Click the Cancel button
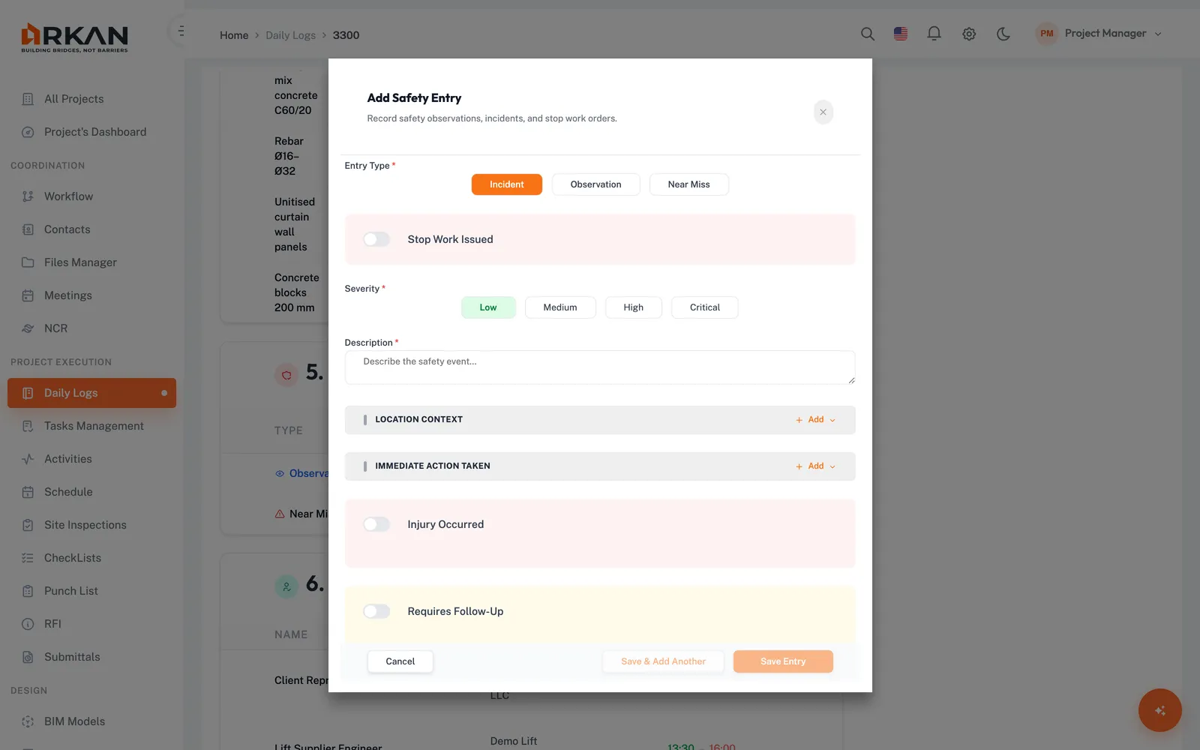The width and height of the screenshot is (1200, 750). pos(400,661)
